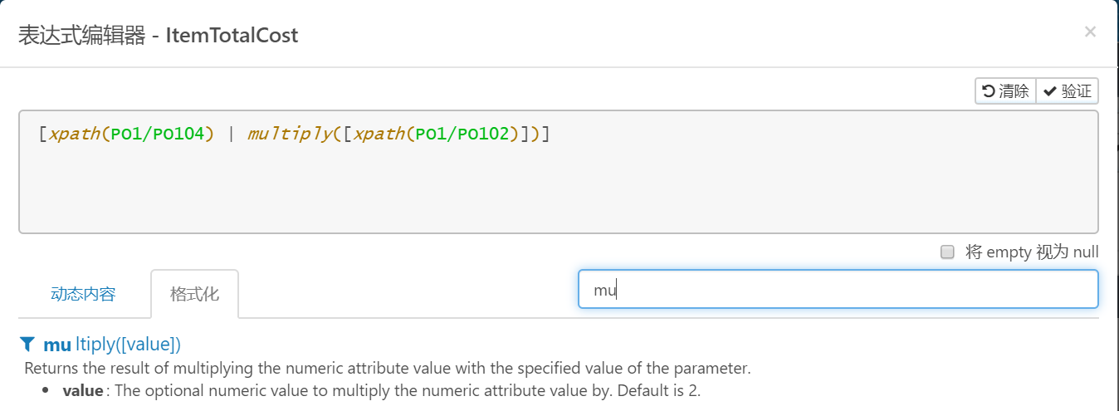
Task: Switch to the 动态内容 tab
Action: 83,294
